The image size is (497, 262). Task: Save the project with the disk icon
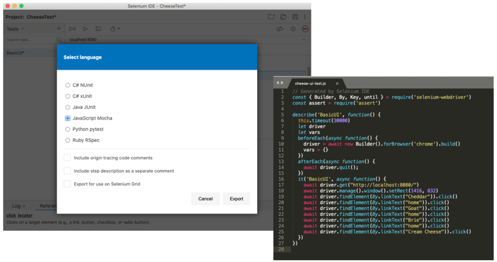pyautogui.click(x=294, y=17)
